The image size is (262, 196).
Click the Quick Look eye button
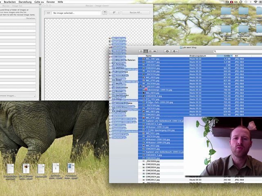[167, 51]
